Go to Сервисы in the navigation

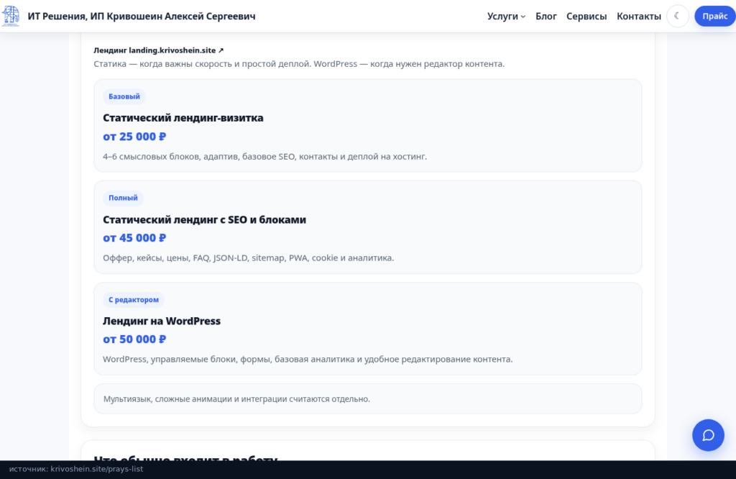pos(586,17)
